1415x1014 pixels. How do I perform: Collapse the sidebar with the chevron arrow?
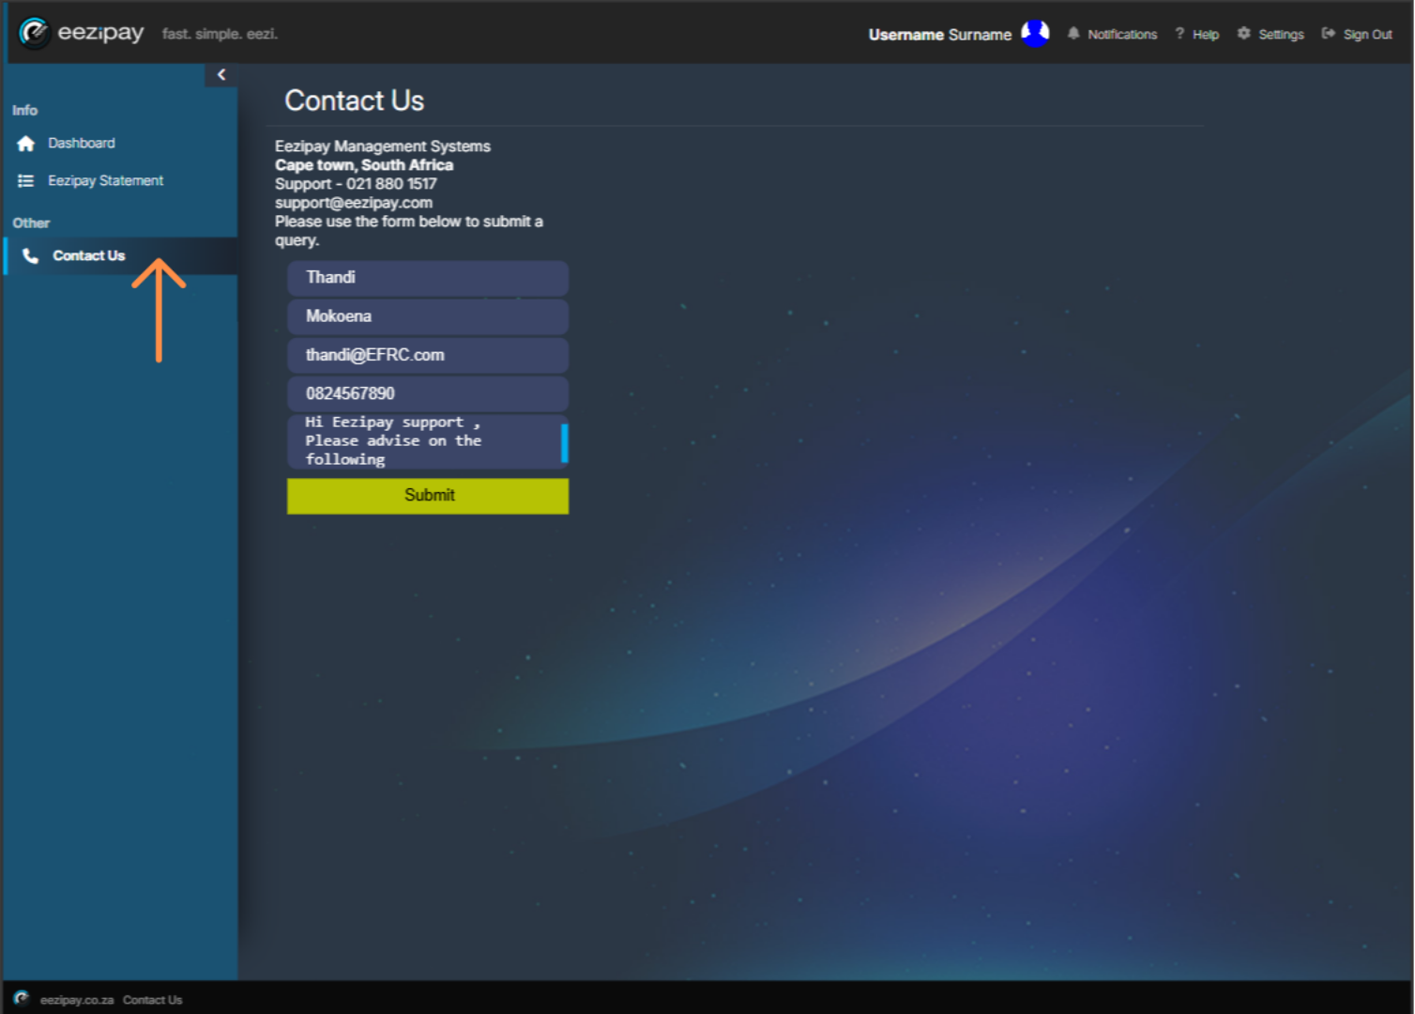(221, 75)
